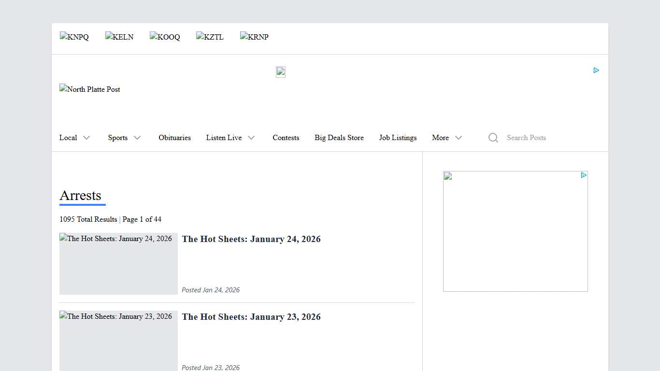This screenshot has width=660, height=371.
Task: Click the AdChoices icon in top banner
Action: coord(596,71)
